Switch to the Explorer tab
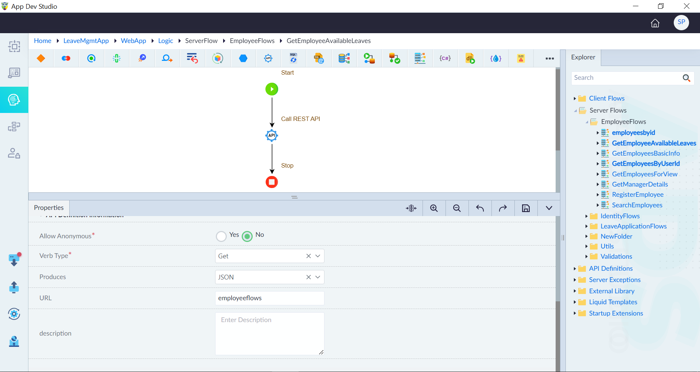The height and width of the screenshot is (372, 700). (583, 57)
